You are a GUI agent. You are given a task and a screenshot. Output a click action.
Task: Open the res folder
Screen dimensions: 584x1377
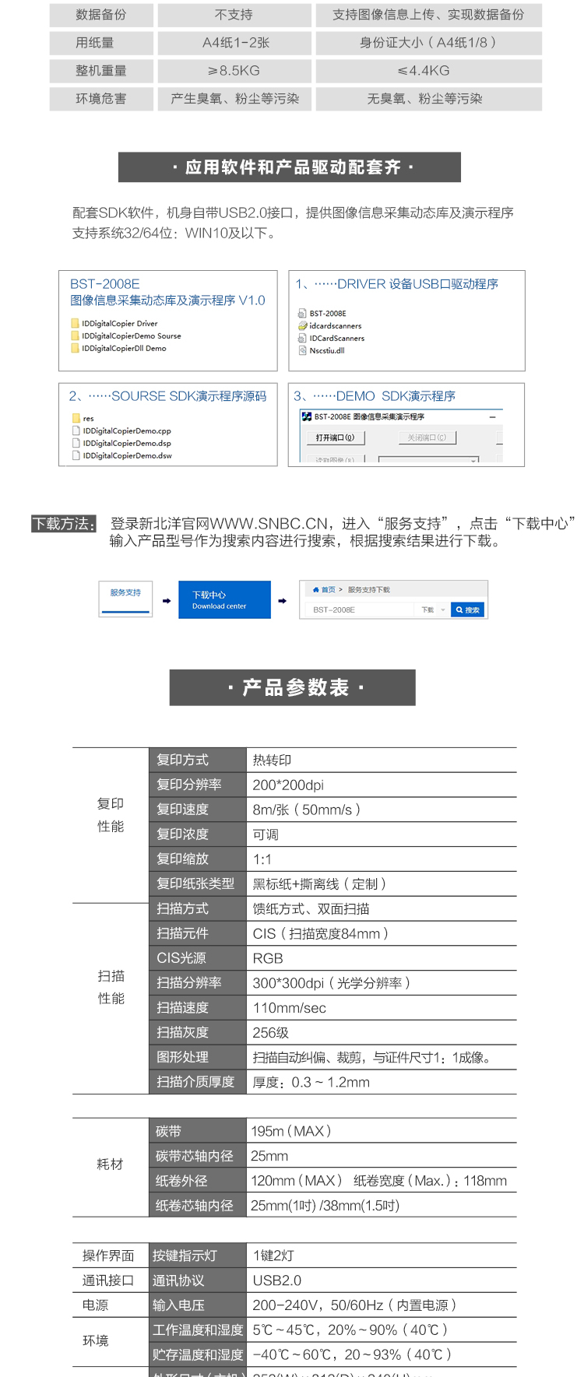point(87,418)
